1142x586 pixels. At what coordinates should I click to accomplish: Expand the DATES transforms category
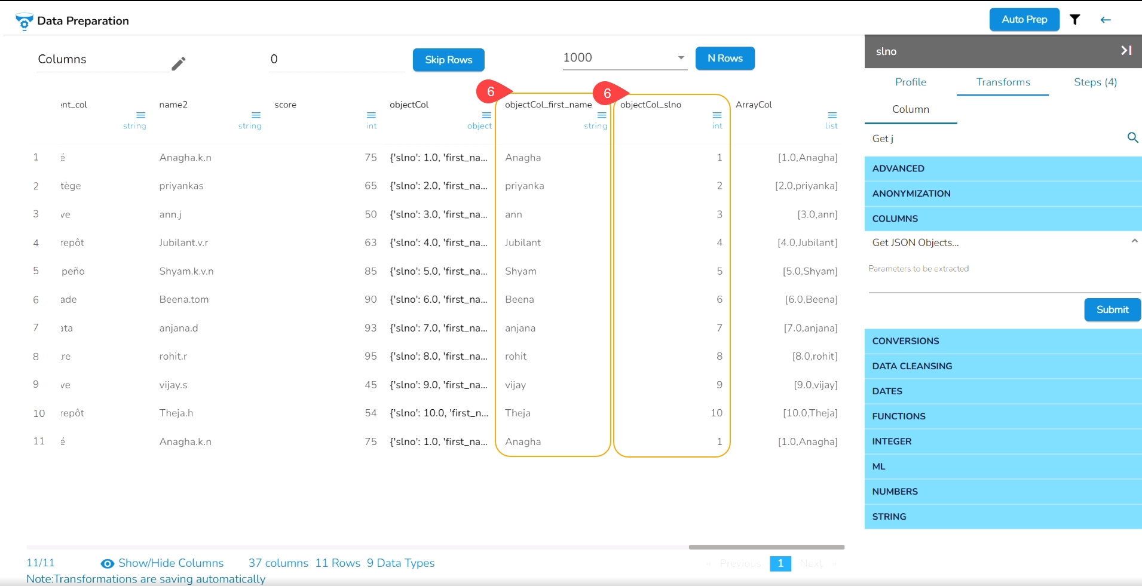point(1003,391)
